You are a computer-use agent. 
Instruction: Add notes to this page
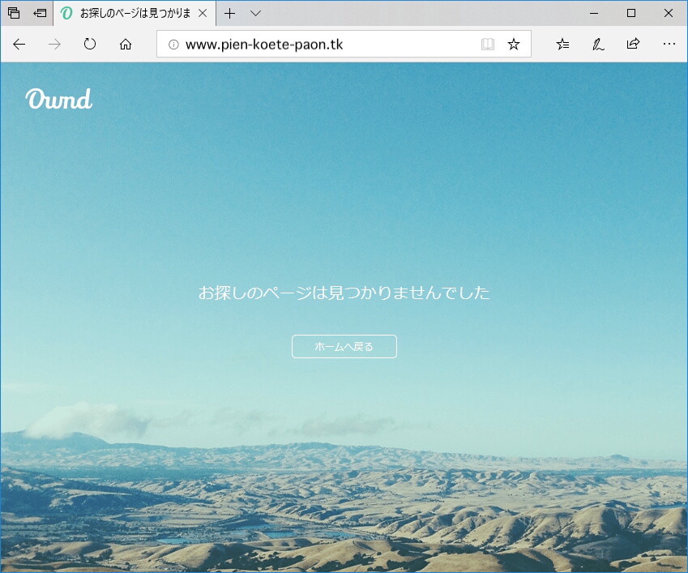coord(598,44)
